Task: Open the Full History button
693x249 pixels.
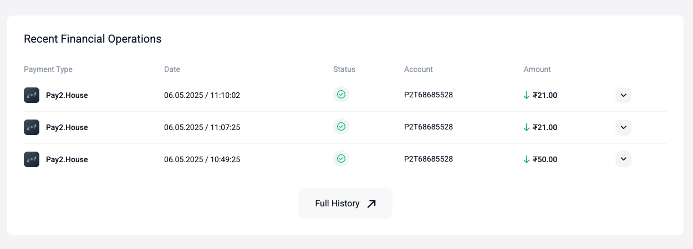Action: [x=345, y=204]
